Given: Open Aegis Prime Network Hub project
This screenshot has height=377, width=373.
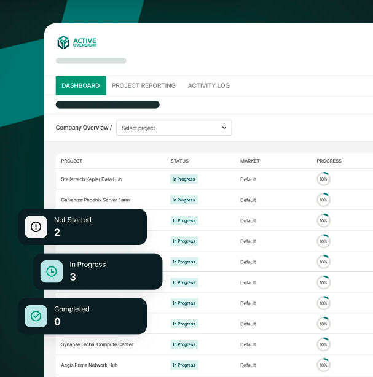Looking at the screenshot, I should [89, 365].
